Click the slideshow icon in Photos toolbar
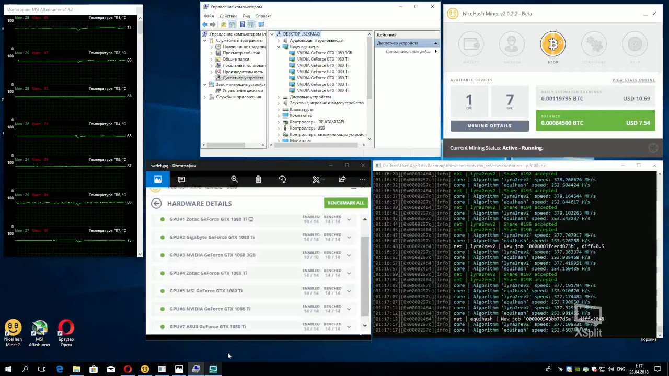This screenshot has width=669, height=376. (181, 179)
